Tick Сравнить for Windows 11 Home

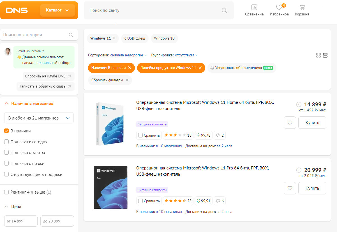[140, 135]
